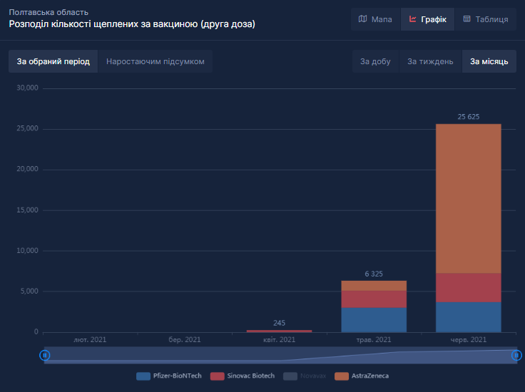Switch to the Мапа view

pos(375,19)
